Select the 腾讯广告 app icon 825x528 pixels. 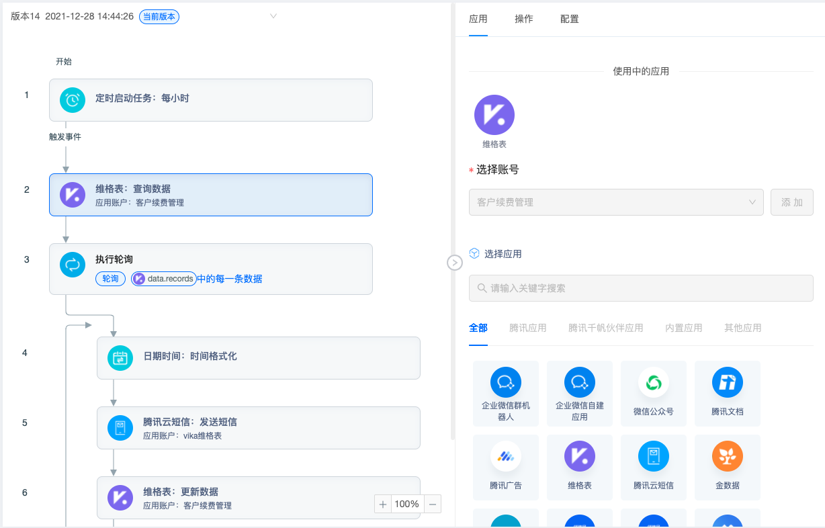[506, 456]
